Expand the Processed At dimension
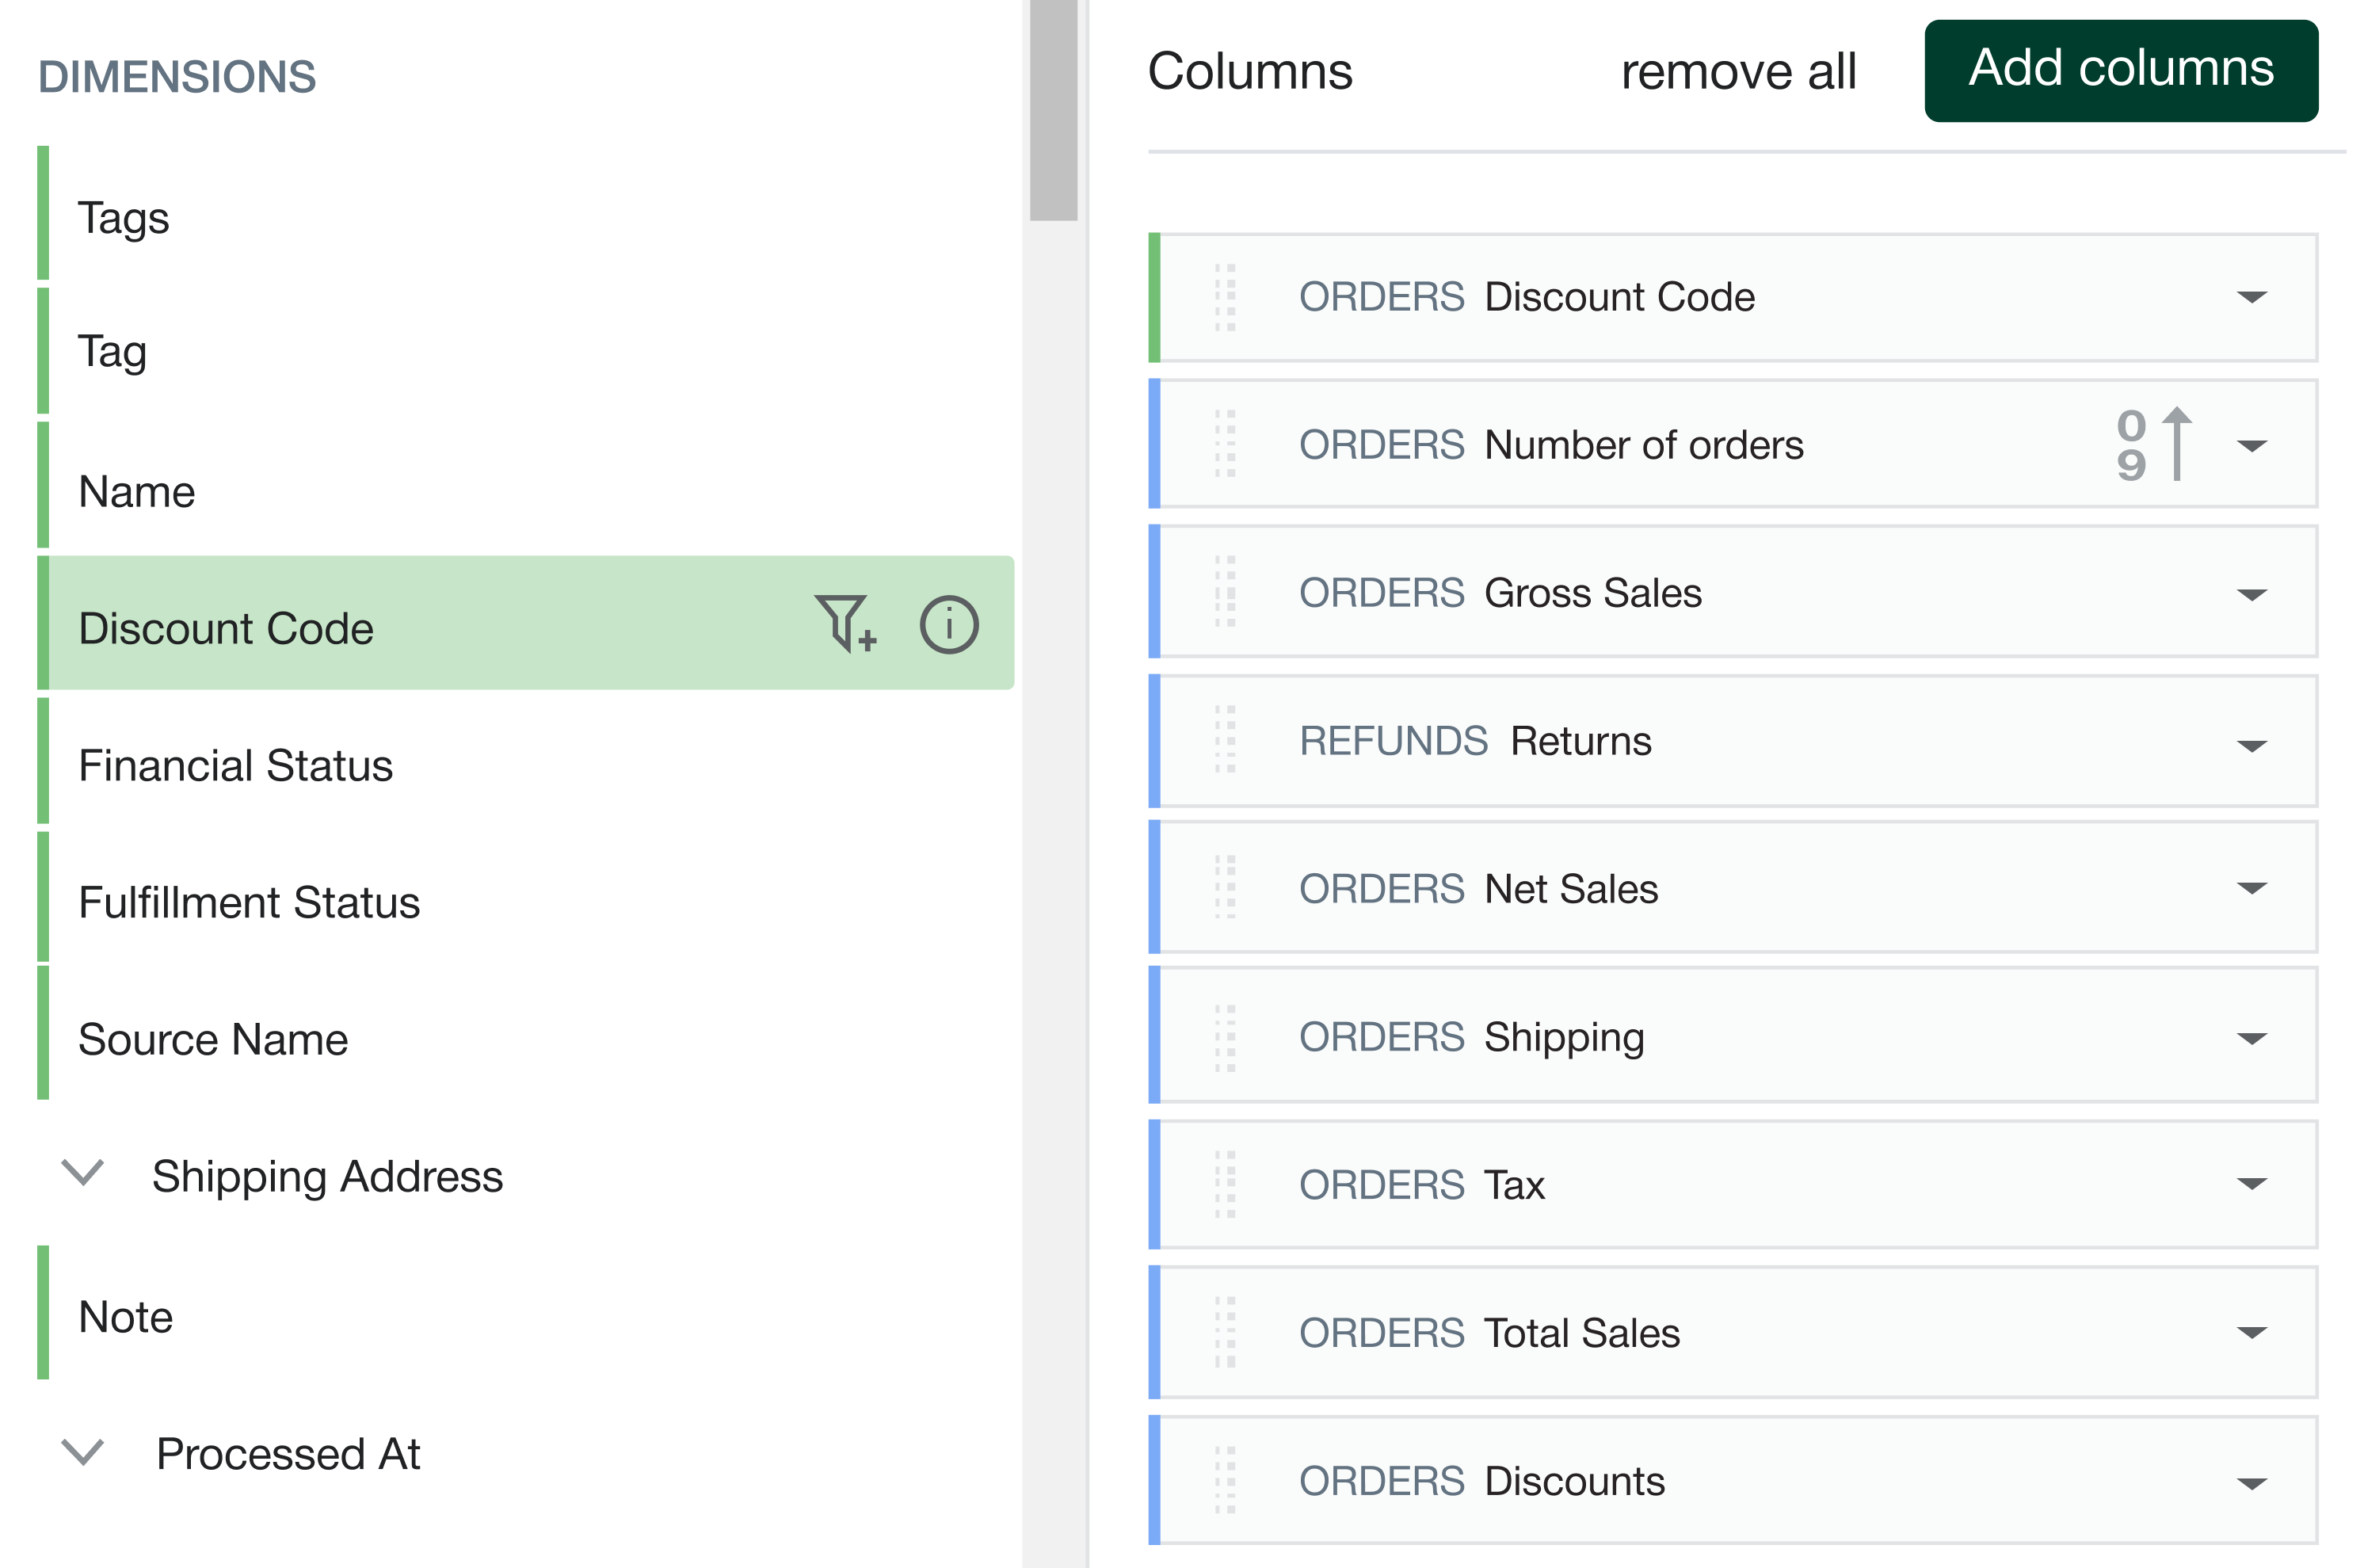Viewport: 2364px width, 1568px height. pos(84,1452)
